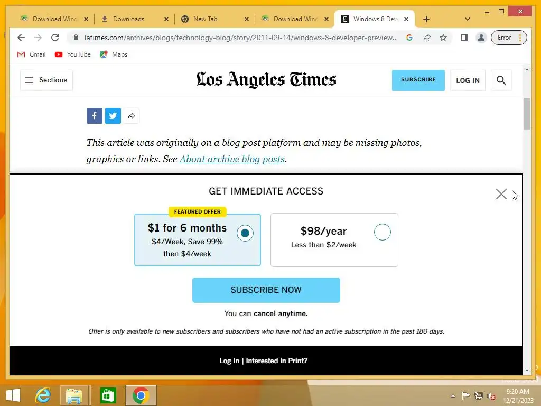The height and width of the screenshot is (406, 541).
Task: Open Chrome side panel
Action: coord(464,38)
